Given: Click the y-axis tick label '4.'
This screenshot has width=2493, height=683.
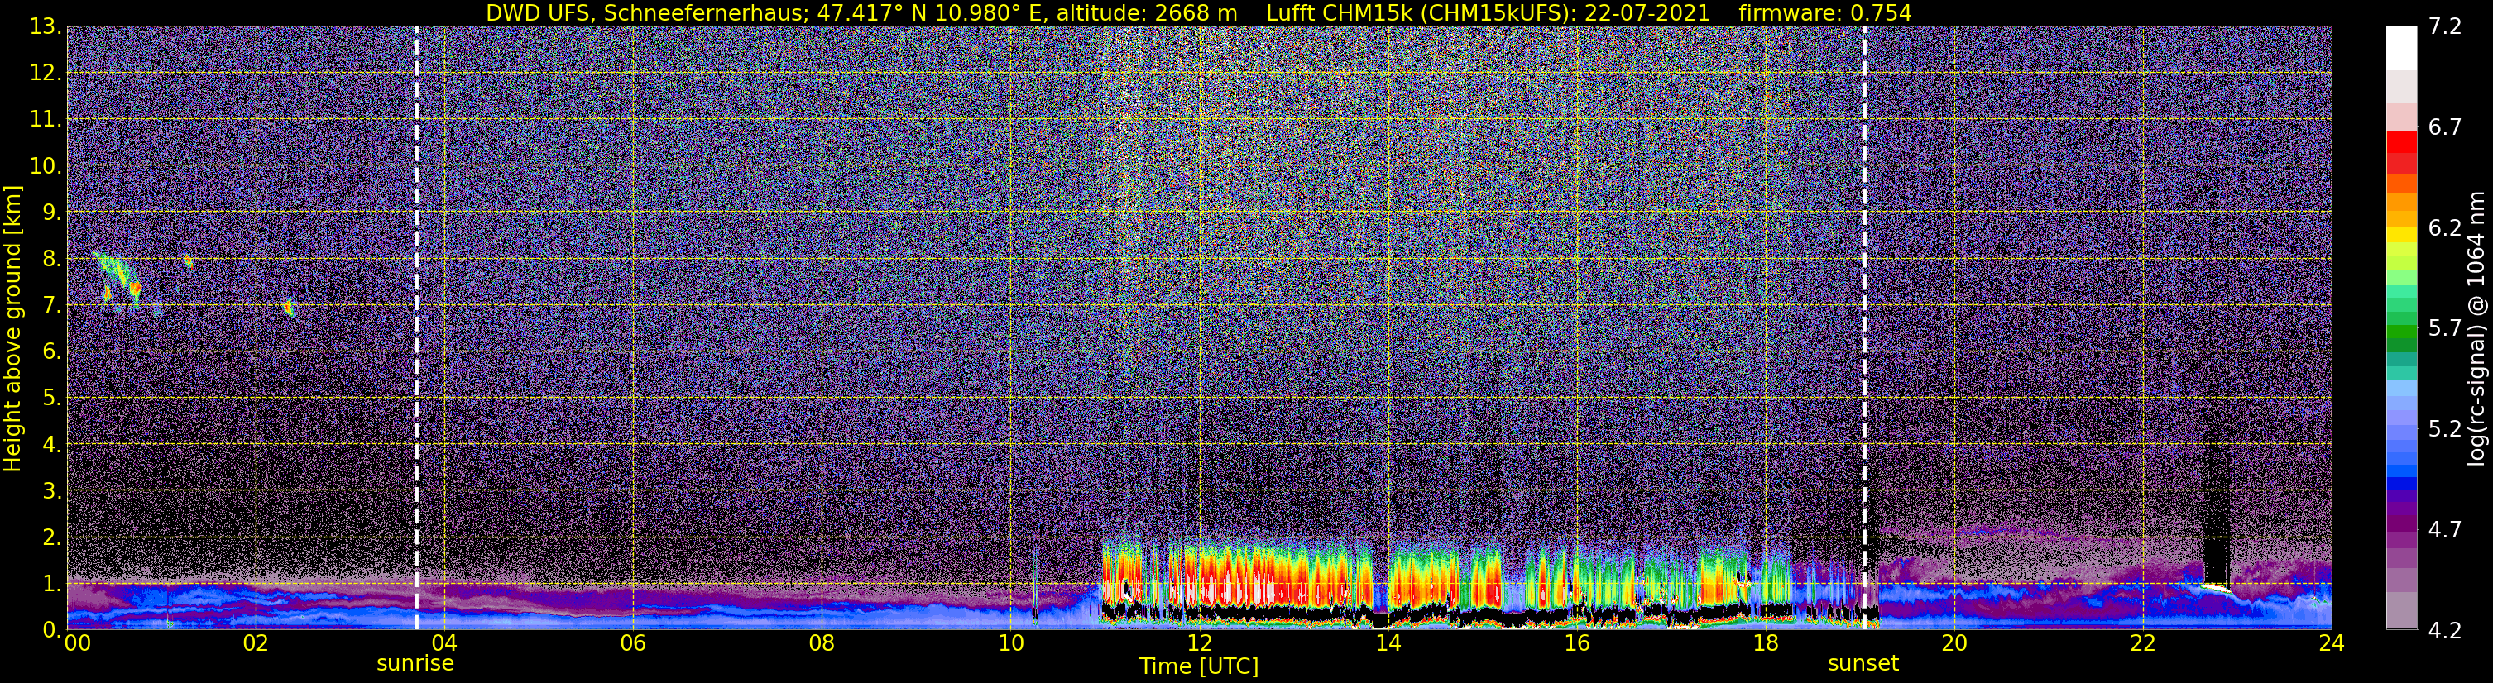Looking at the screenshot, I should pos(51,445).
